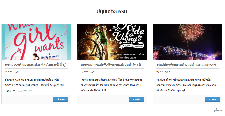Follow the 'ดูทั้งหมด' view-all link

218,110
